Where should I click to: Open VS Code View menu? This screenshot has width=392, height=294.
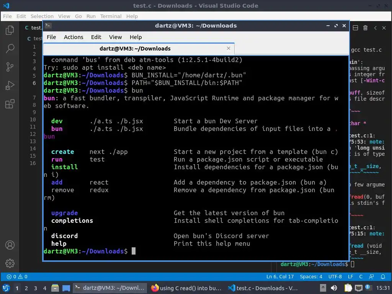point(64,16)
